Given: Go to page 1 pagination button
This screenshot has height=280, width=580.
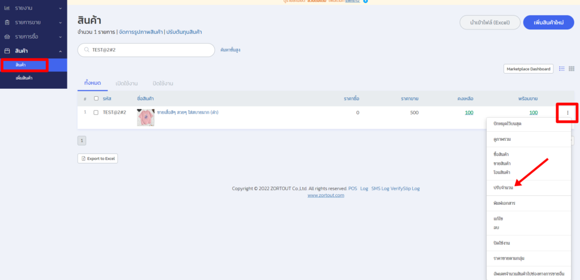Looking at the screenshot, I should coord(82,140).
